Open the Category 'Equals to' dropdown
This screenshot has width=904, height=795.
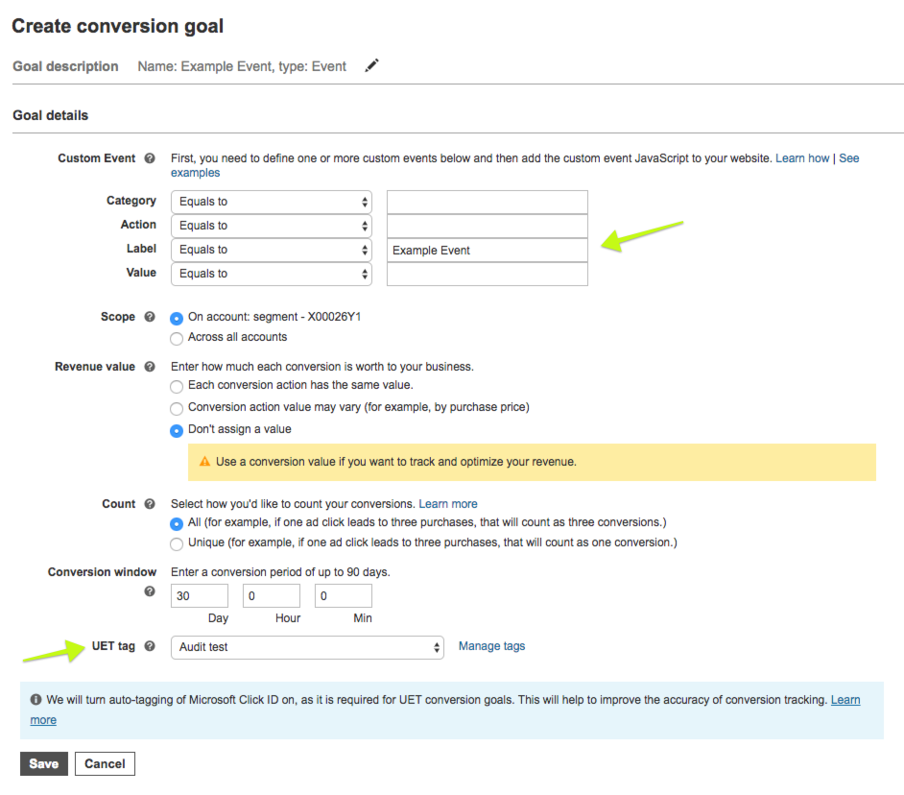[x=271, y=202]
